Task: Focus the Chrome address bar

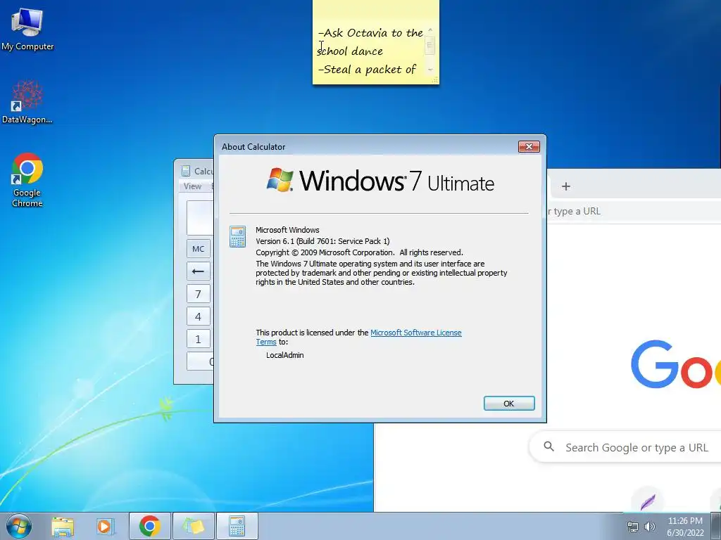Action: coord(634,211)
